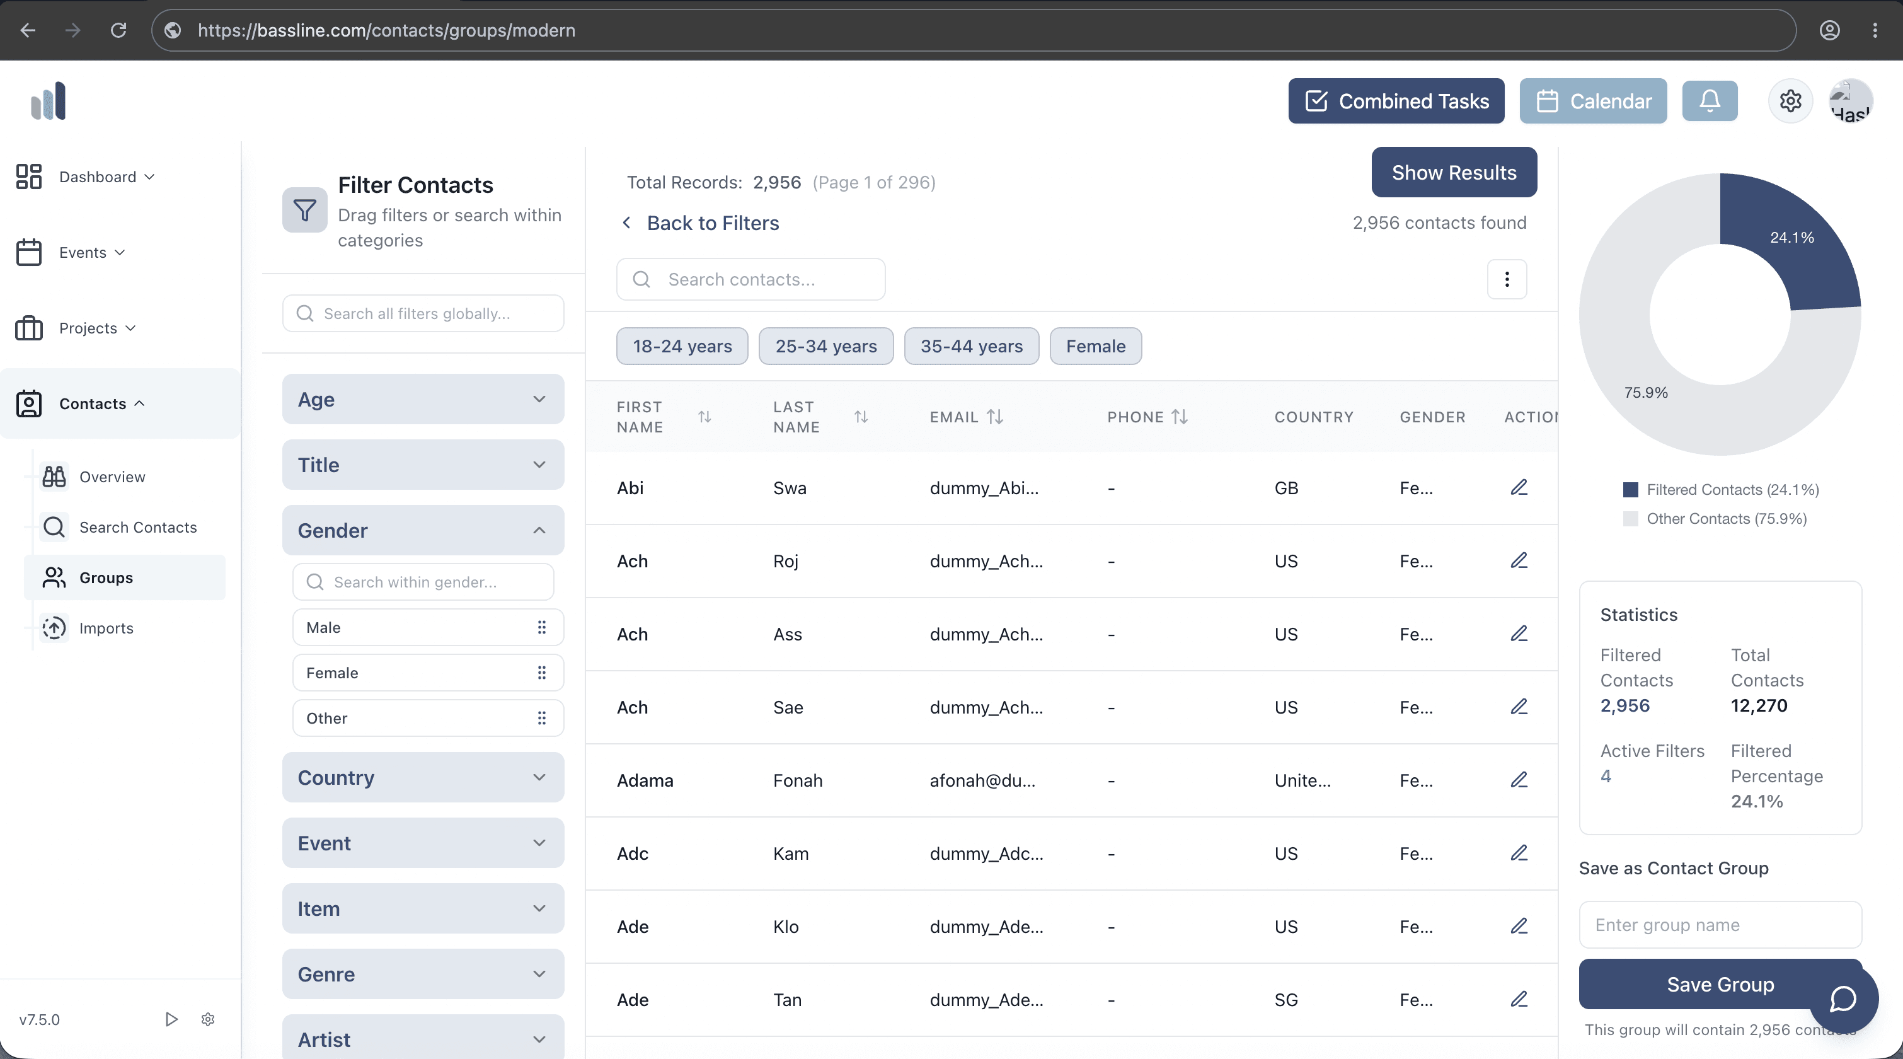
Task: Click the Other Contacts legend swatch
Action: pyautogui.click(x=1630, y=519)
